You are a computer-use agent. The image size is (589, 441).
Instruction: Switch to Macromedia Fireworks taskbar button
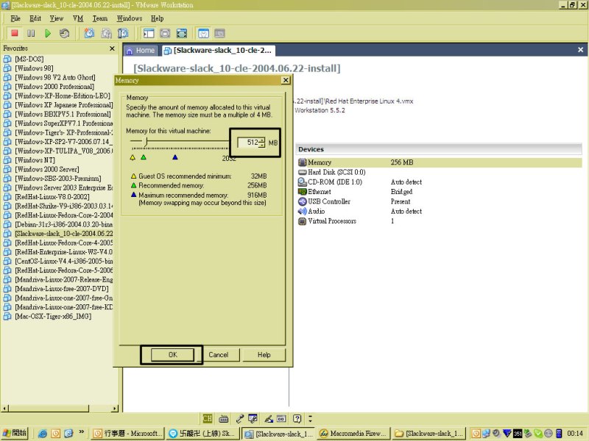point(353,434)
